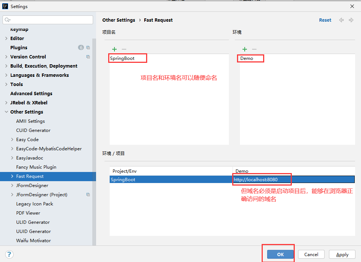Open Other Settings from the breadcrumb

[118, 20]
